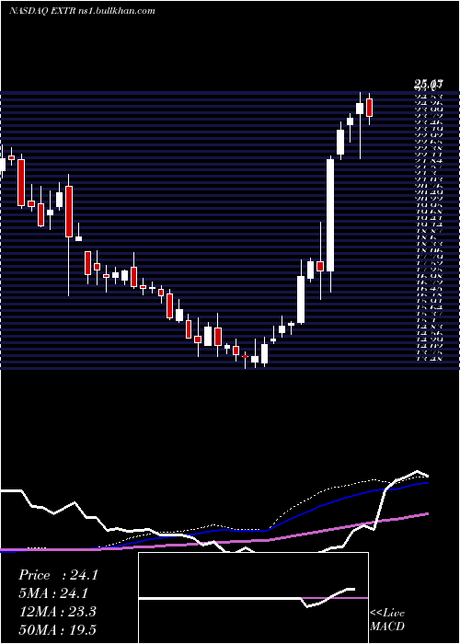
Task: Click the 15.64 price axis label
Action: 430,306
